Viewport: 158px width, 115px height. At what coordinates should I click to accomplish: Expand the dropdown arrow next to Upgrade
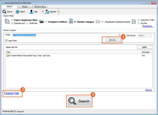tap(58, 12)
